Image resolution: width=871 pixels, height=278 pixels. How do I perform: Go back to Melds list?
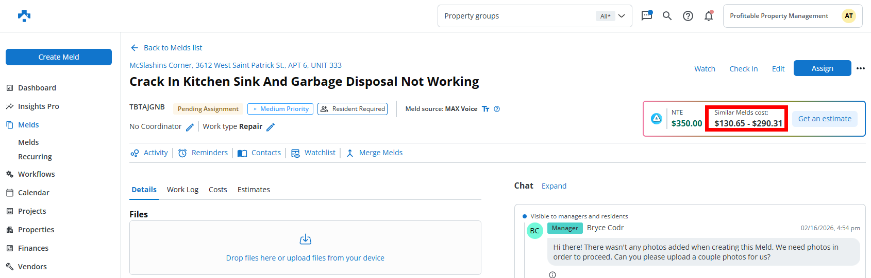[x=166, y=48]
